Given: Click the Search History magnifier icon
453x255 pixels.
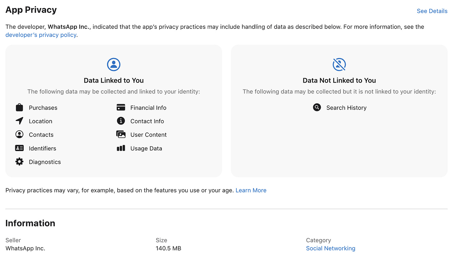Looking at the screenshot, I should 317,107.
